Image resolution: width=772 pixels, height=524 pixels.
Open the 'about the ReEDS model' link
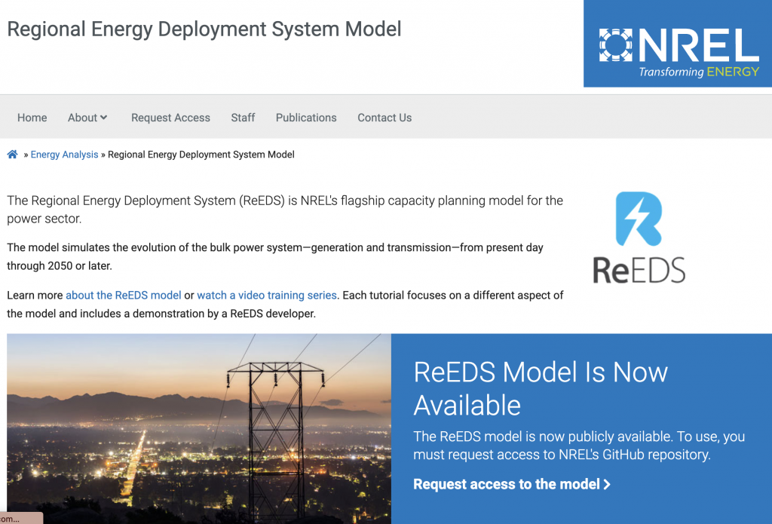(124, 295)
